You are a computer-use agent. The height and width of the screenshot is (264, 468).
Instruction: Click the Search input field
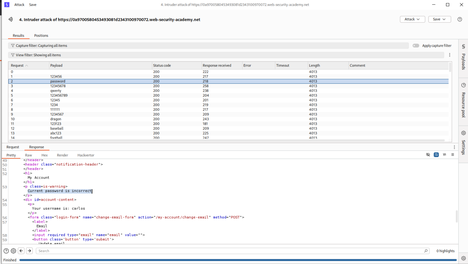230,251
